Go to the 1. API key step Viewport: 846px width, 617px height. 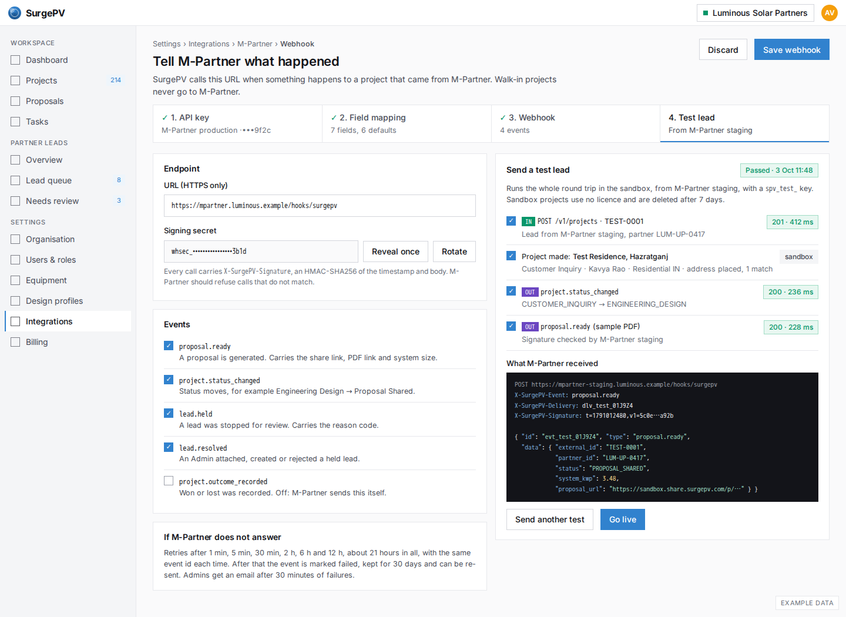(237, 123)
